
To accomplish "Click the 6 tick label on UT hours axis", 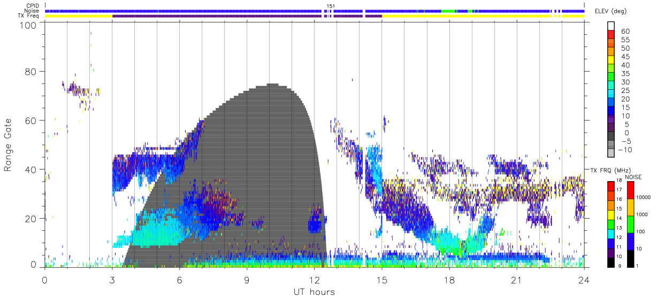I will (179, 280).
